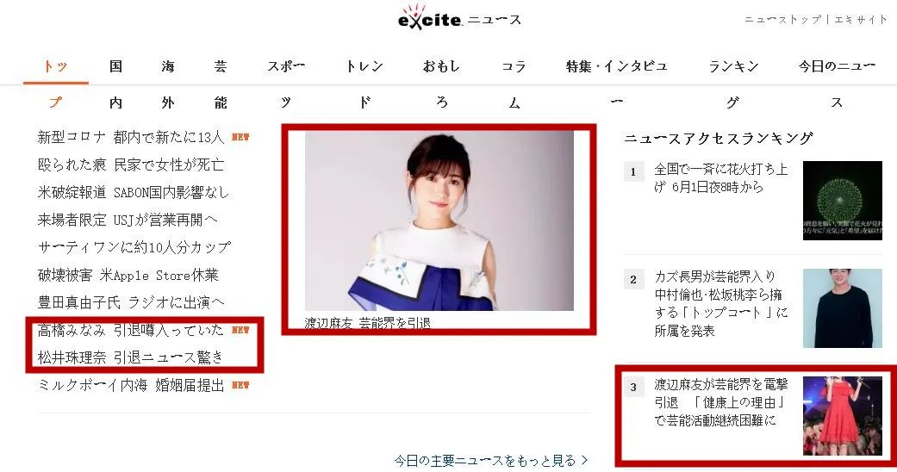Open the 国内 news tab

(x=115, y=84)
